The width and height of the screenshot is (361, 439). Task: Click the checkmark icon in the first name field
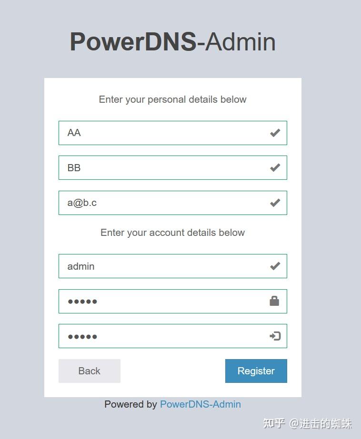pos(275,133)
